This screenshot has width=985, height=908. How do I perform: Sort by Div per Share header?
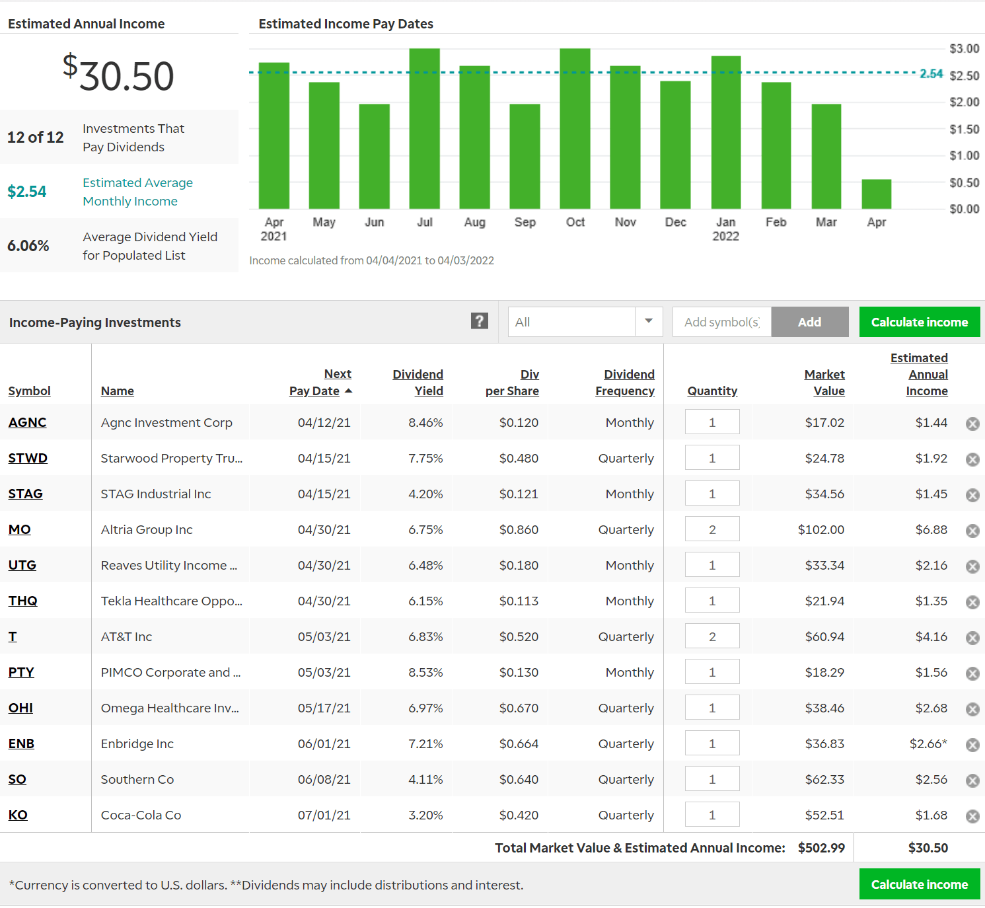512,383
